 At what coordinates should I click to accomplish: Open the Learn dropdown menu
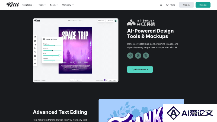click(54, 5)
